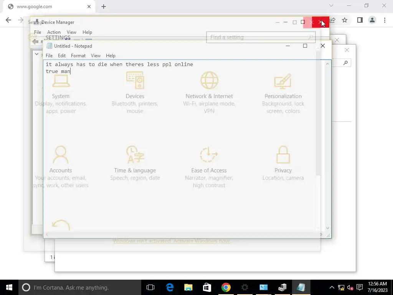Open Device Manager's Action menu
The width and height of the screenshot is (393, 295).
tap(54, 32)
